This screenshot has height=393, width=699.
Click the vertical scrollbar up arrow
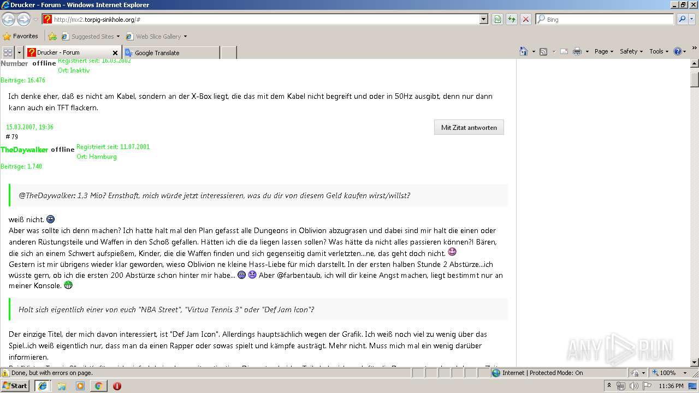click(694, 63)
